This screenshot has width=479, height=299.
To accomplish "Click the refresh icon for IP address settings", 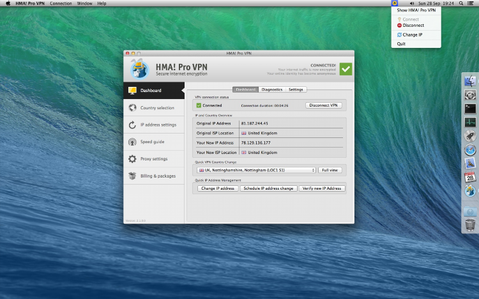I will coord(132,125).
